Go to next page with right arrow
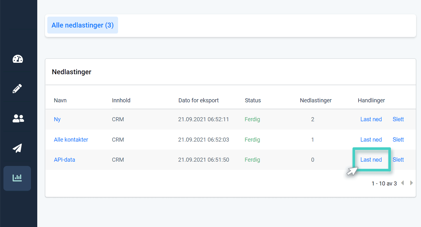Image resolution: width=421 pixels, height=227 pixels. tap(411, 183)
